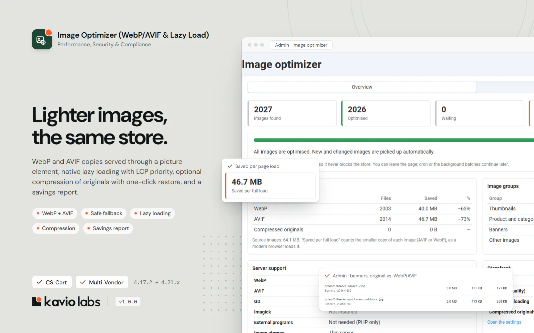Click the checkmark in Saved per page load
This screenshot has width=534, height=333.
230,166
